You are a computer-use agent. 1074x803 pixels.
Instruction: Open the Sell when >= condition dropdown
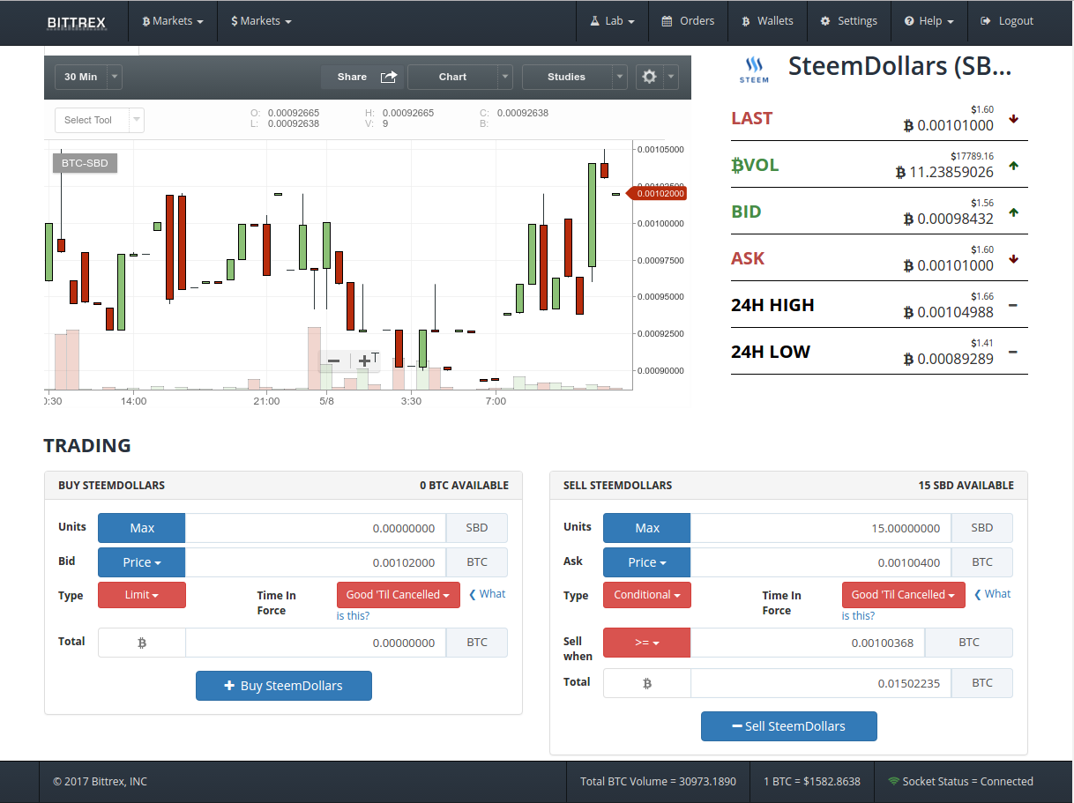pos(647,643)
